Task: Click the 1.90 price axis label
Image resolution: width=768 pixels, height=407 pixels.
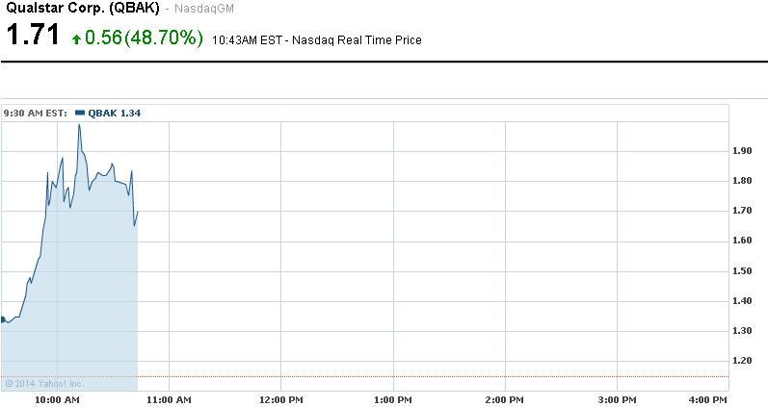Action: pos(741,151)
